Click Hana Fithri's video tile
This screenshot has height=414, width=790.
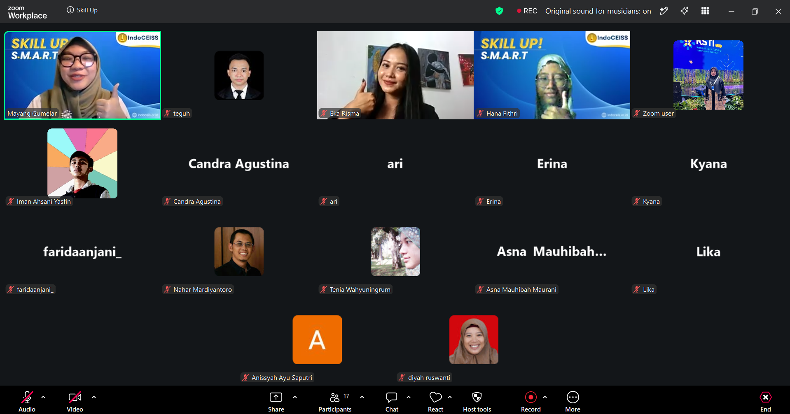(x=552, y=75)
